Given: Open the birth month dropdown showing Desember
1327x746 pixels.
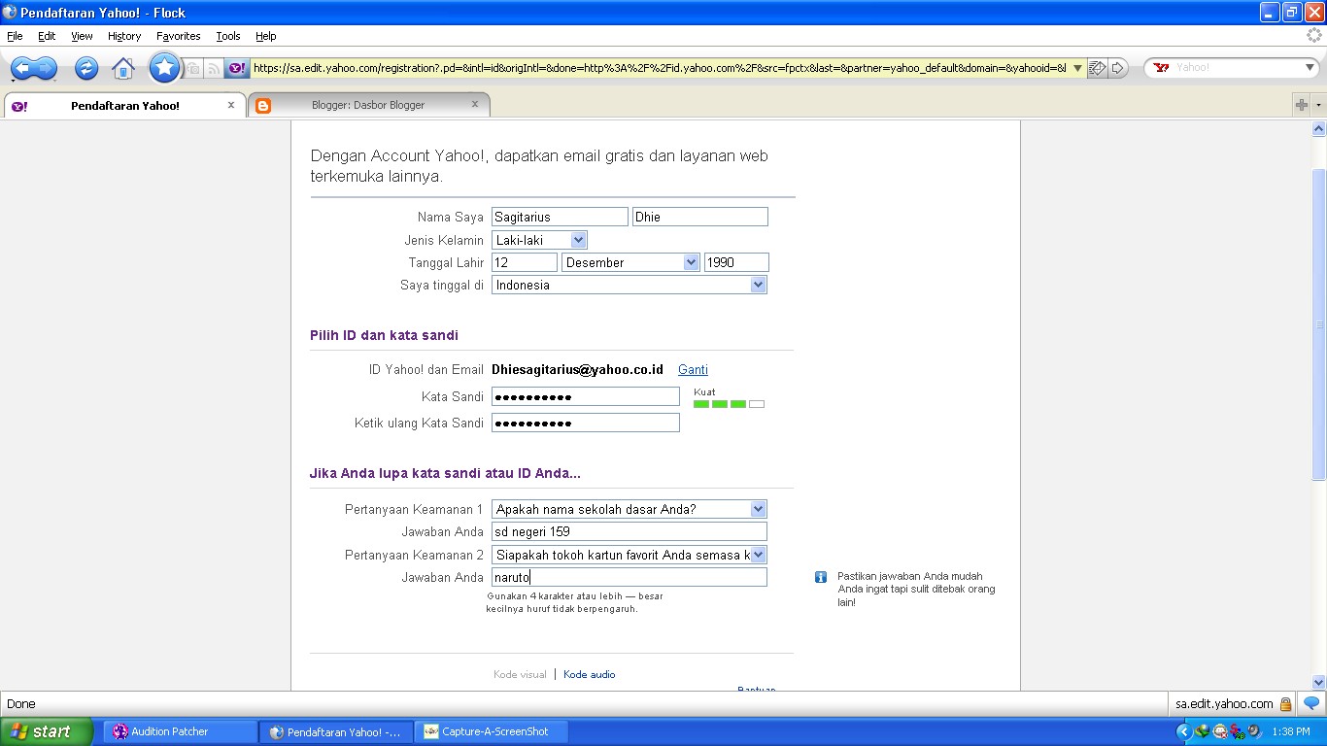Looking at the screenshot, I should pyautogui.click(x=630, y=262).
